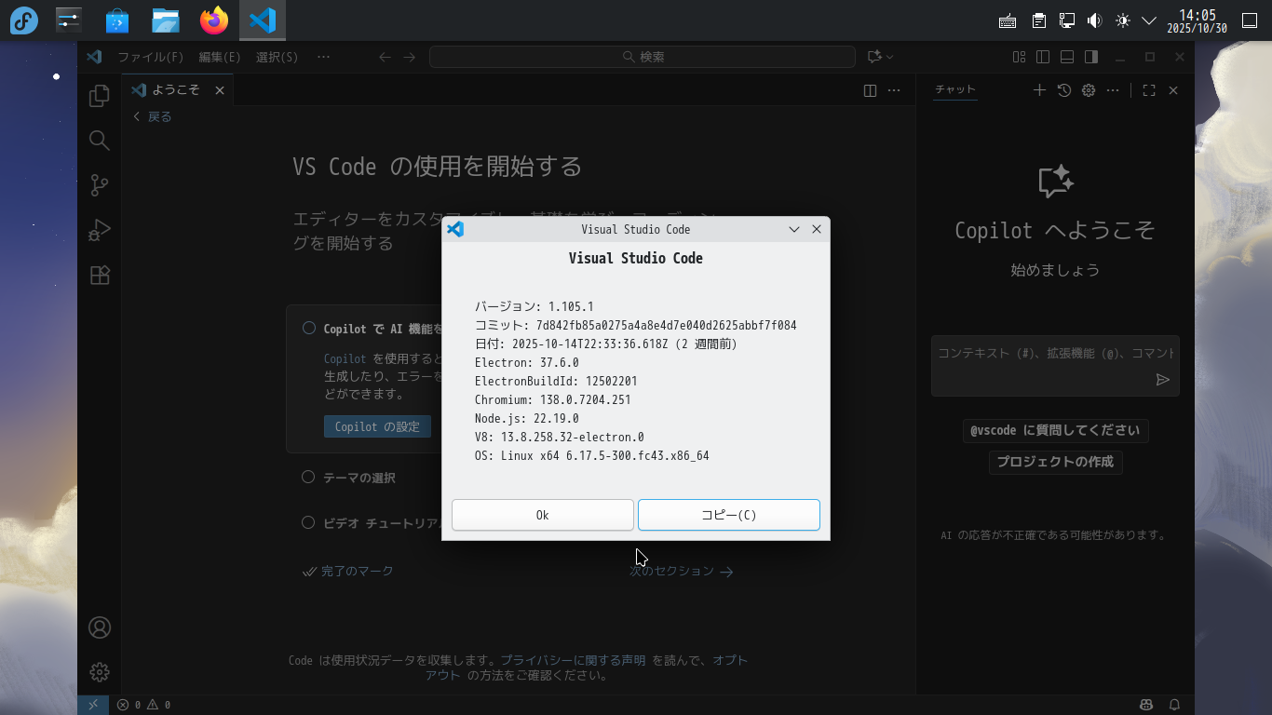Click the Chromium: 138.0.7204.251 line

(x=553, y=399)
